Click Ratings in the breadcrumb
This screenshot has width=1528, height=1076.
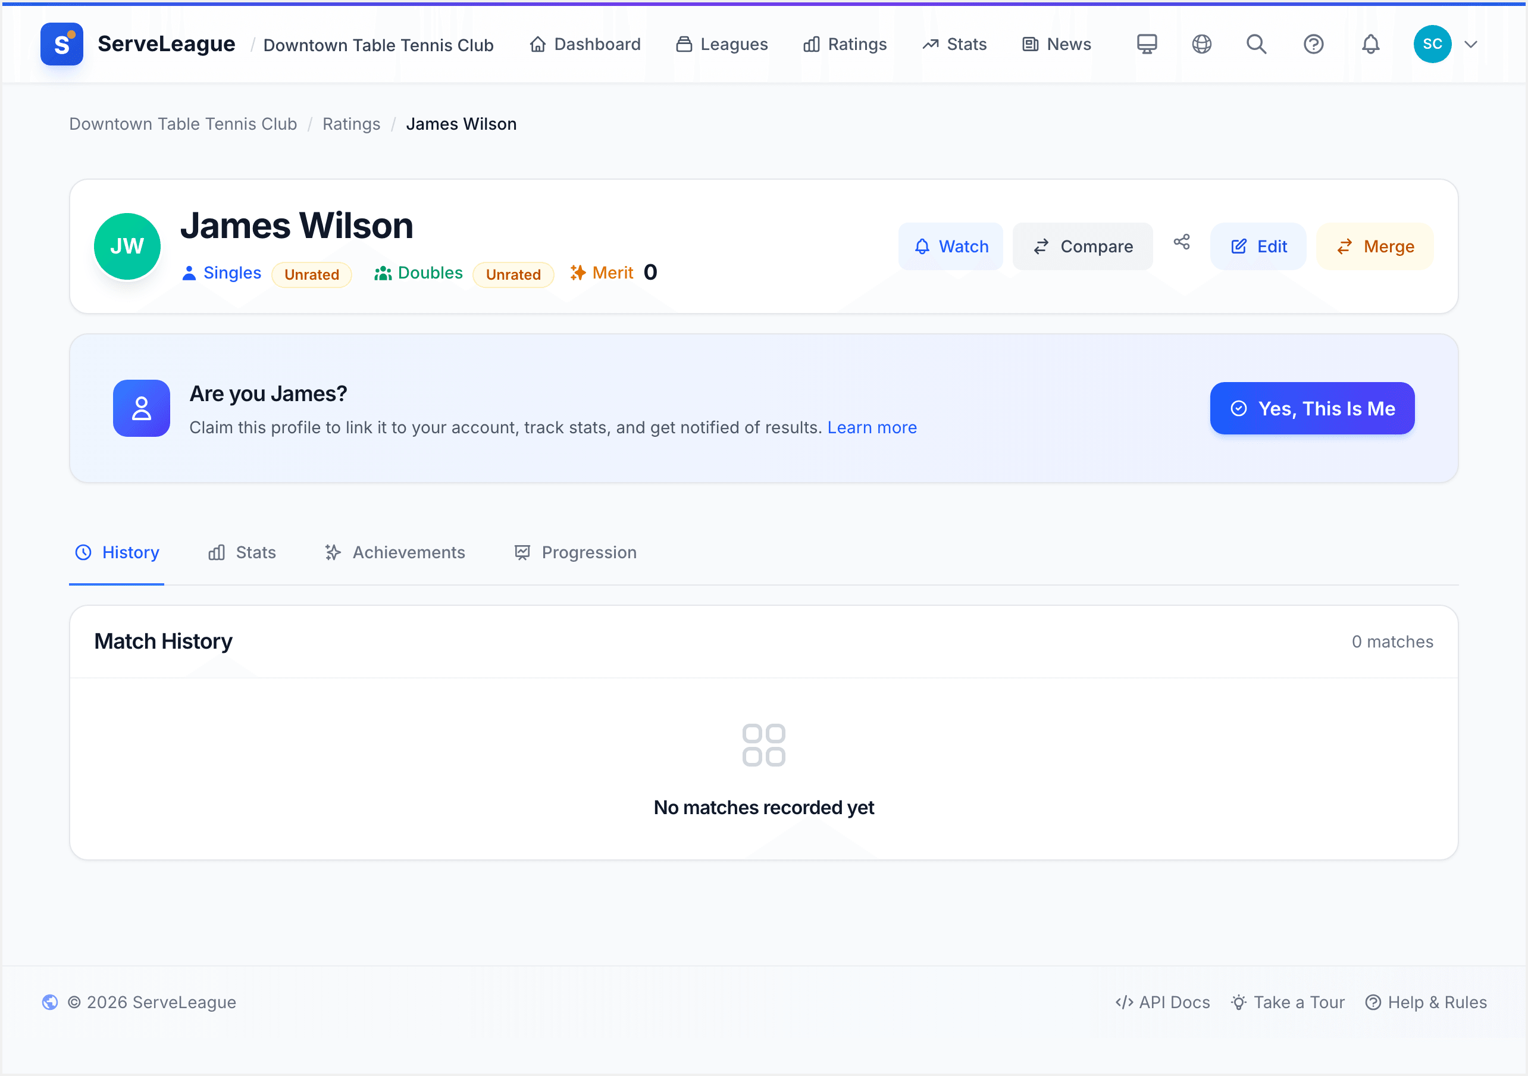coord(352,124)
